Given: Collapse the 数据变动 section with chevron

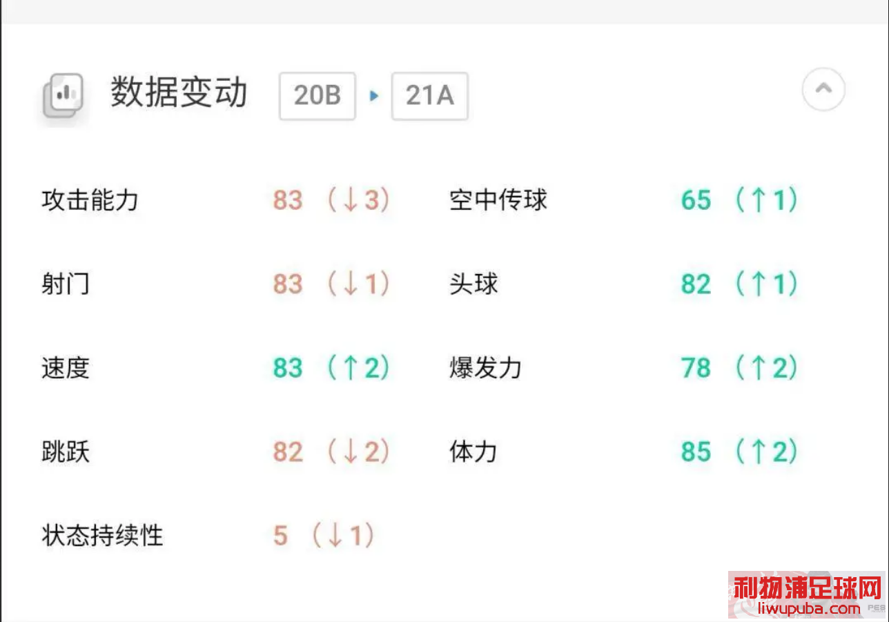Looking at the screenshot, I should pos(823,90).
